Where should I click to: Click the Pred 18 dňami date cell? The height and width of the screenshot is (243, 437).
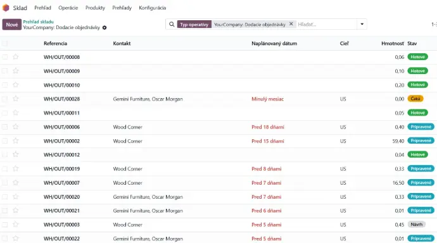click(268, 127)
